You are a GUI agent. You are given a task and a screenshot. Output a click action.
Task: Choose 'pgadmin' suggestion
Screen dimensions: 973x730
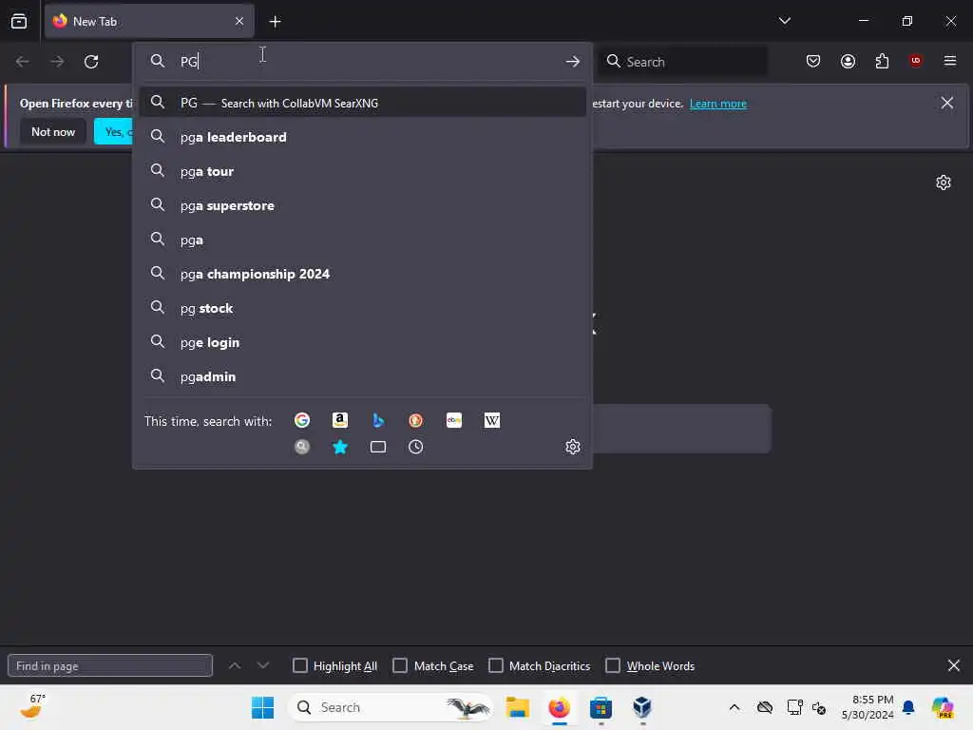point(362,376)
